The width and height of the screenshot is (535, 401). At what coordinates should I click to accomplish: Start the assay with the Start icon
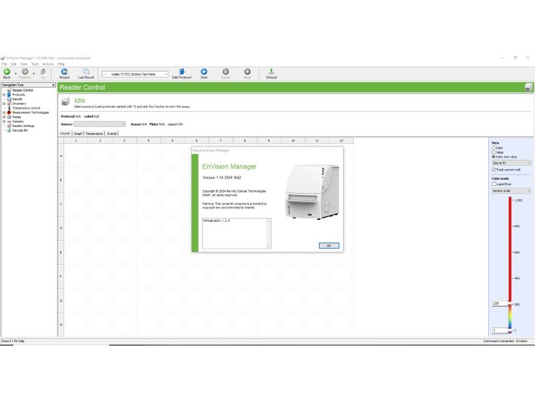204,72
